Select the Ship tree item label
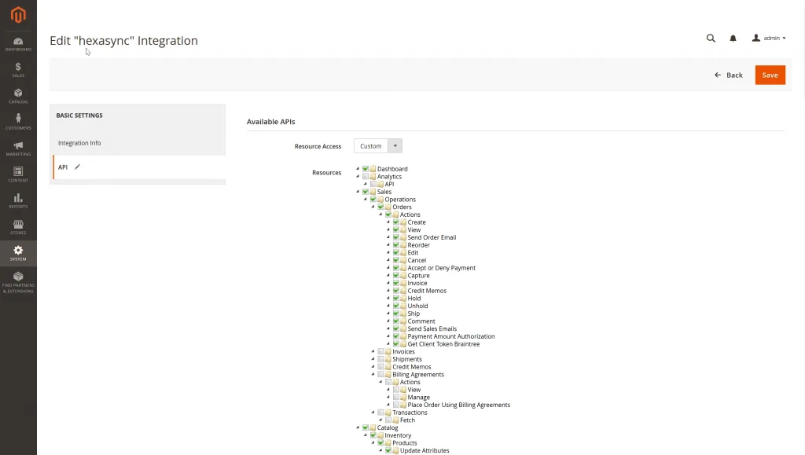The height and width of the screenshot is (455, 805). point(414,314)
